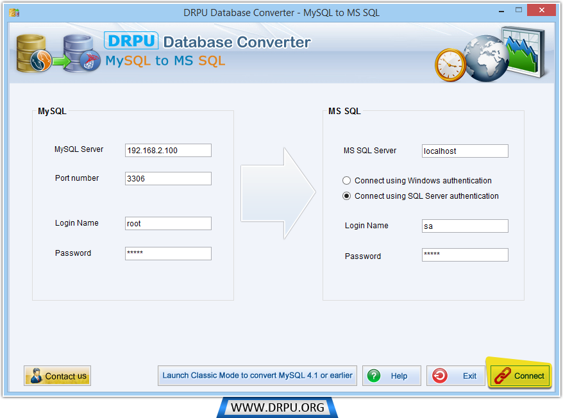This screenshot has height=418, width=563.
Task: Focus the MS SQL Server field
Action: tap(465, 151)
